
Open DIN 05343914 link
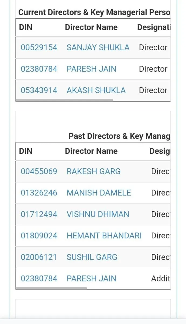click(39, 90)
